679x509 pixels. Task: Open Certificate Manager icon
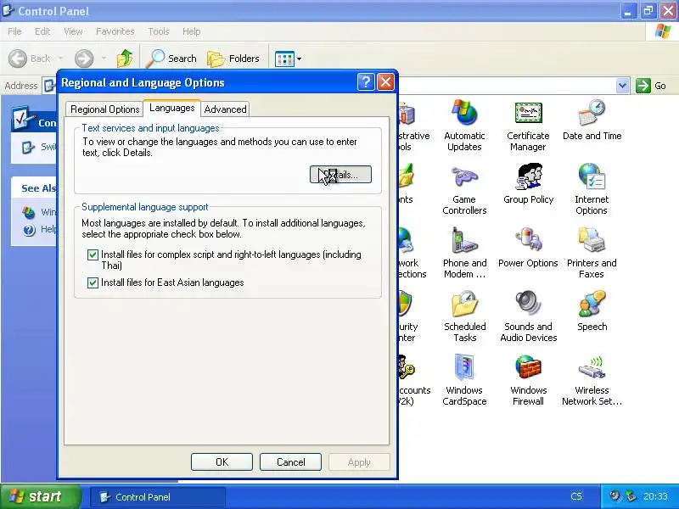coord(528,125)
